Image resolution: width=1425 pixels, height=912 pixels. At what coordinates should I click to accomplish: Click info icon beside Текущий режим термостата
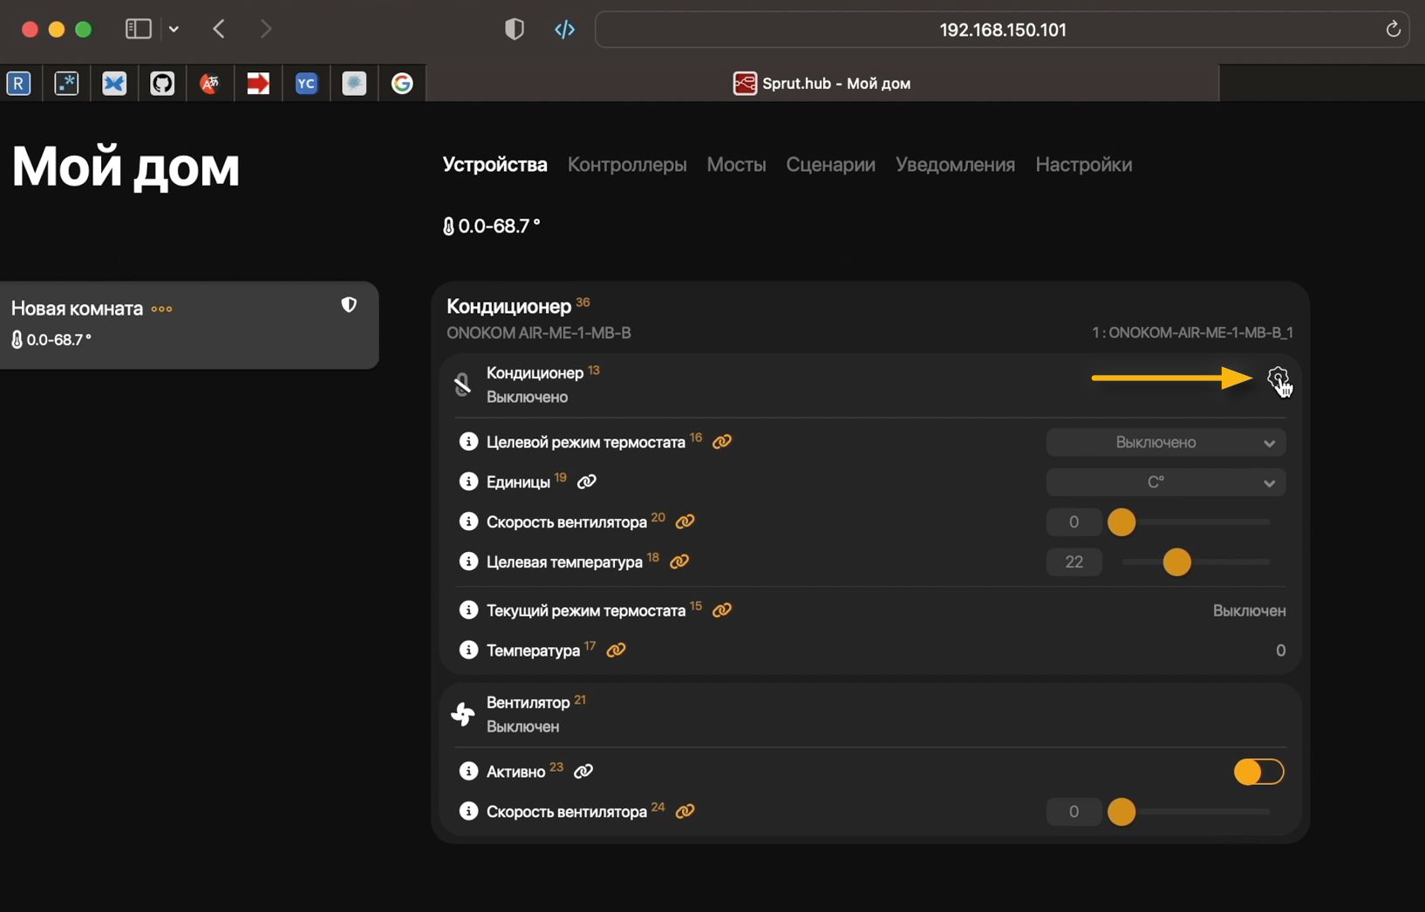(468, 610)
